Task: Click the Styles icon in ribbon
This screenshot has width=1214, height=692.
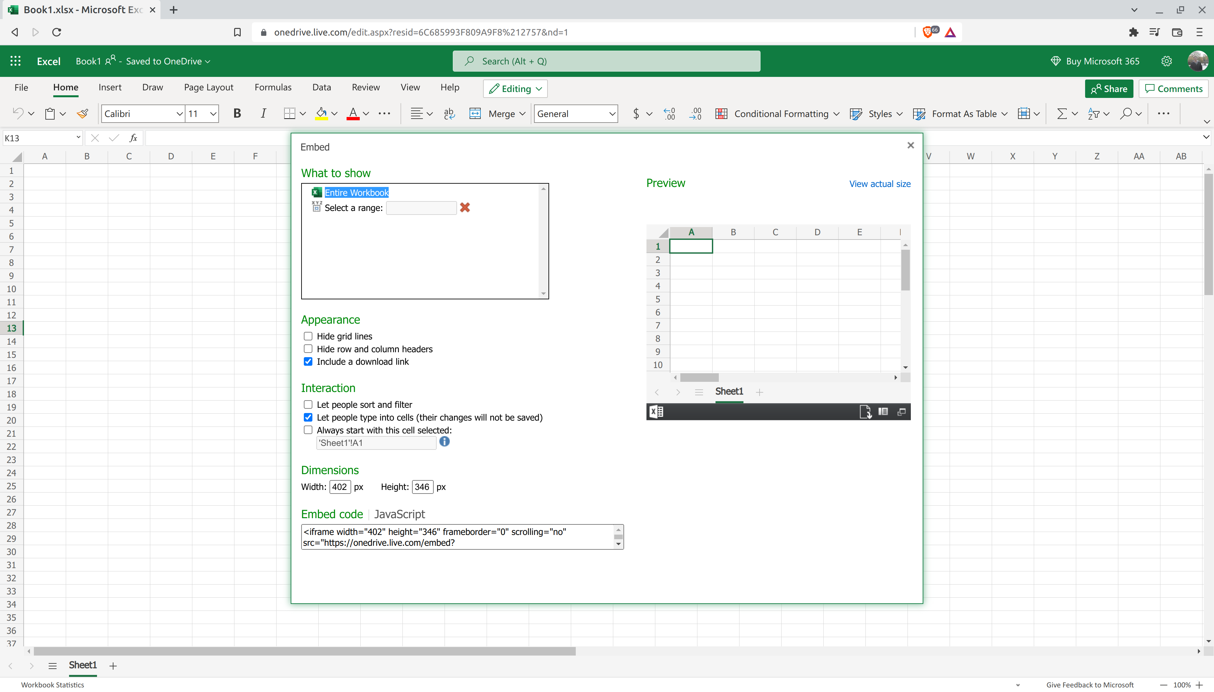Action: 857,113
